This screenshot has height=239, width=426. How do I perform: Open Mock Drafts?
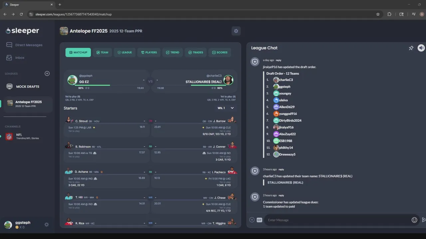click(23, 87)
